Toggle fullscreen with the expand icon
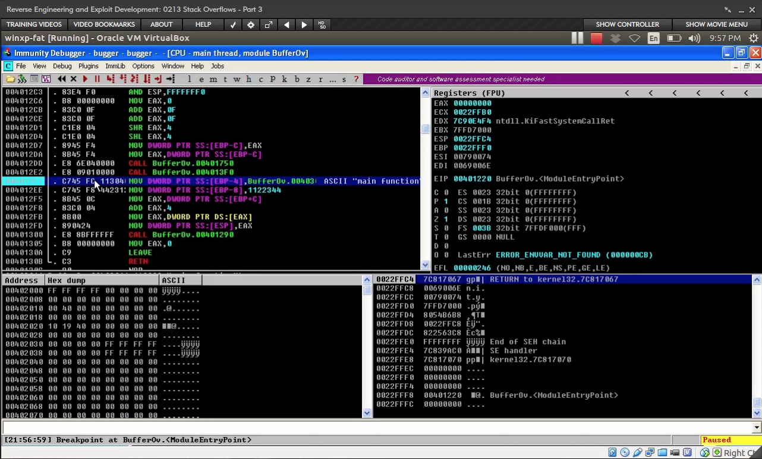The image size is (762, 459). tap(269, 24)
